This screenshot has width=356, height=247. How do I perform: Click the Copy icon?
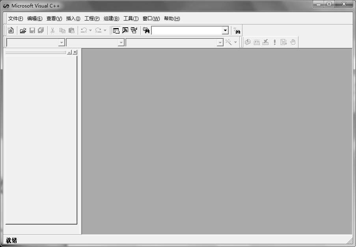62,30
